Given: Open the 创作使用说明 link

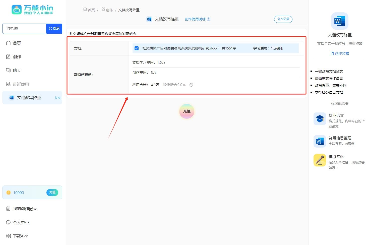Looking at the screenshot, I should (195, 19).
